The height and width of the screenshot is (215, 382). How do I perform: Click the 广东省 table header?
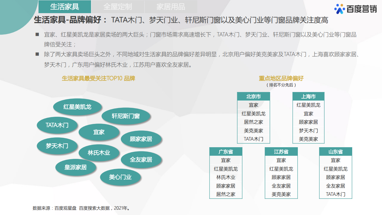click(x=226, y=152)
